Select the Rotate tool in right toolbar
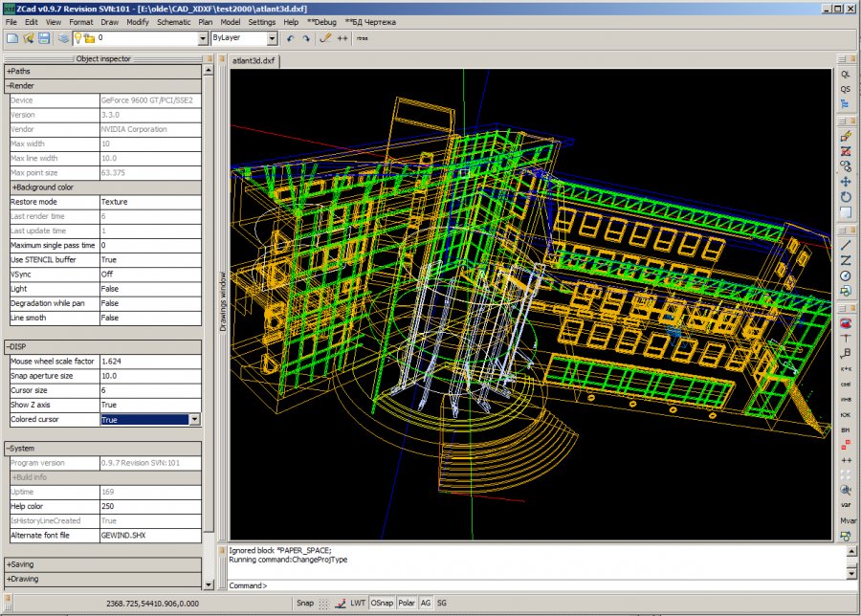Viewport: 861px width, 616px height. [846, 197]
